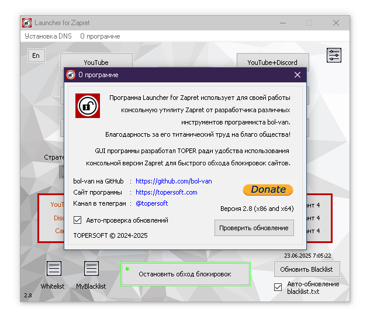Image resolution: width=370 pixels, height=319 pixels.
Task: Open the settings sliders icon in main window
Action: click(x=334, y=55)
